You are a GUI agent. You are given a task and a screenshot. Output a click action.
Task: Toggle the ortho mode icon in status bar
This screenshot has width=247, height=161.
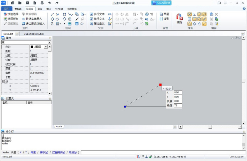(146, 157)
